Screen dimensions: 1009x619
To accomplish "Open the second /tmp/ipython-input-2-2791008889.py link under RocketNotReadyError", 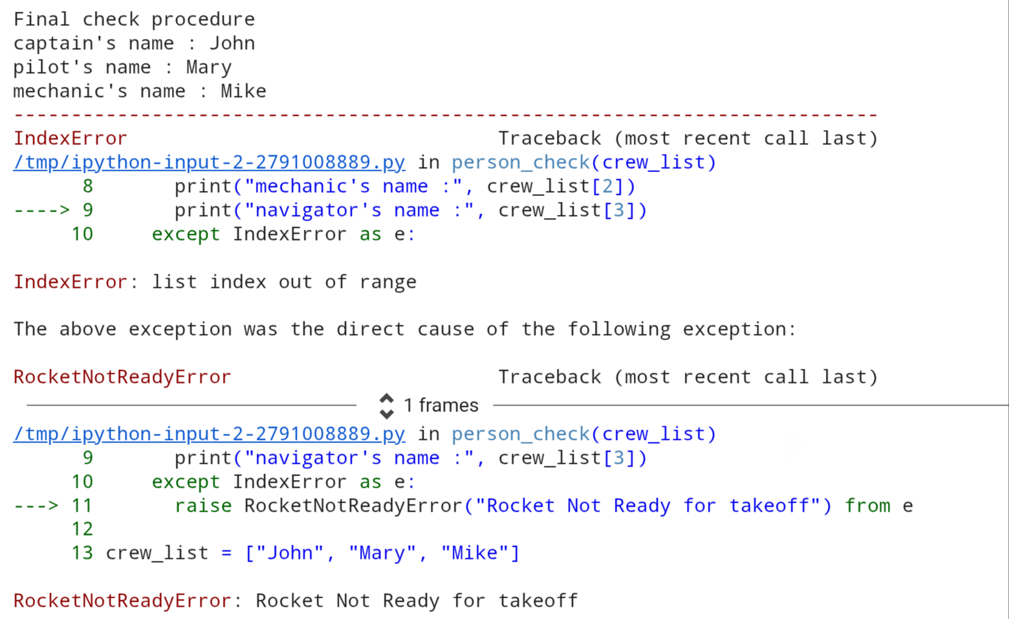I will click(x=209, y=434).
